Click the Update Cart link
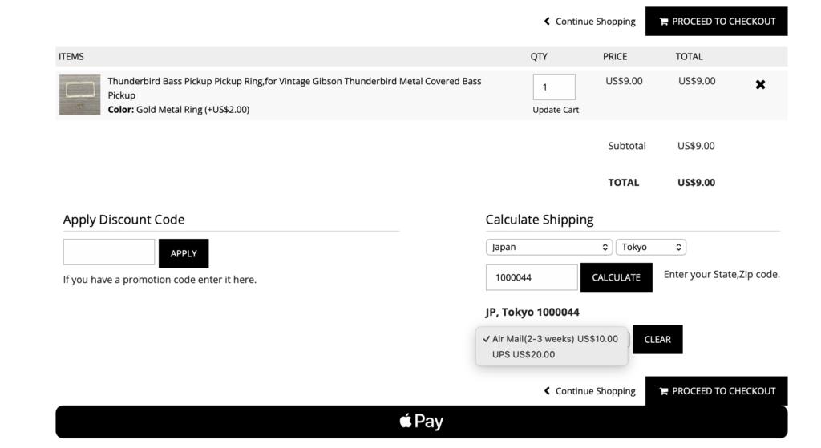Image resolution: width=821 pixels, height=448 pixels. (556, 110)
